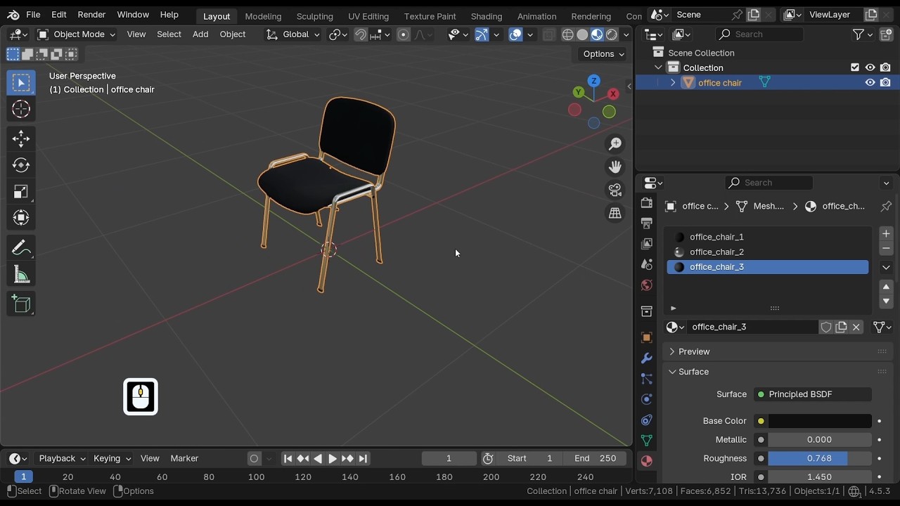Open Global transform orientation dropdown

point(292,34)
